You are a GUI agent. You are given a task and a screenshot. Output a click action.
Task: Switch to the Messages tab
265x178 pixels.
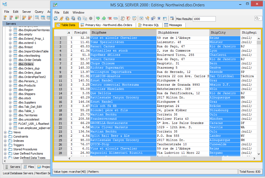pyautogui.click(x=173, y=25)
